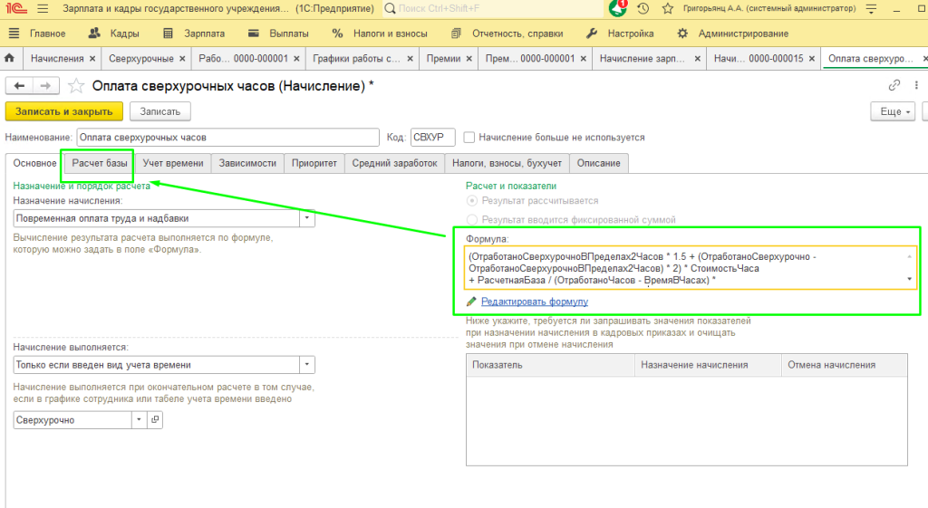
Task: Click the notifications bell icon
Action: 617,8
